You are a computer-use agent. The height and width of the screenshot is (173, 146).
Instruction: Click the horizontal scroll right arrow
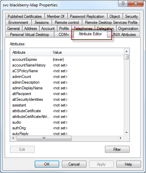121,138
